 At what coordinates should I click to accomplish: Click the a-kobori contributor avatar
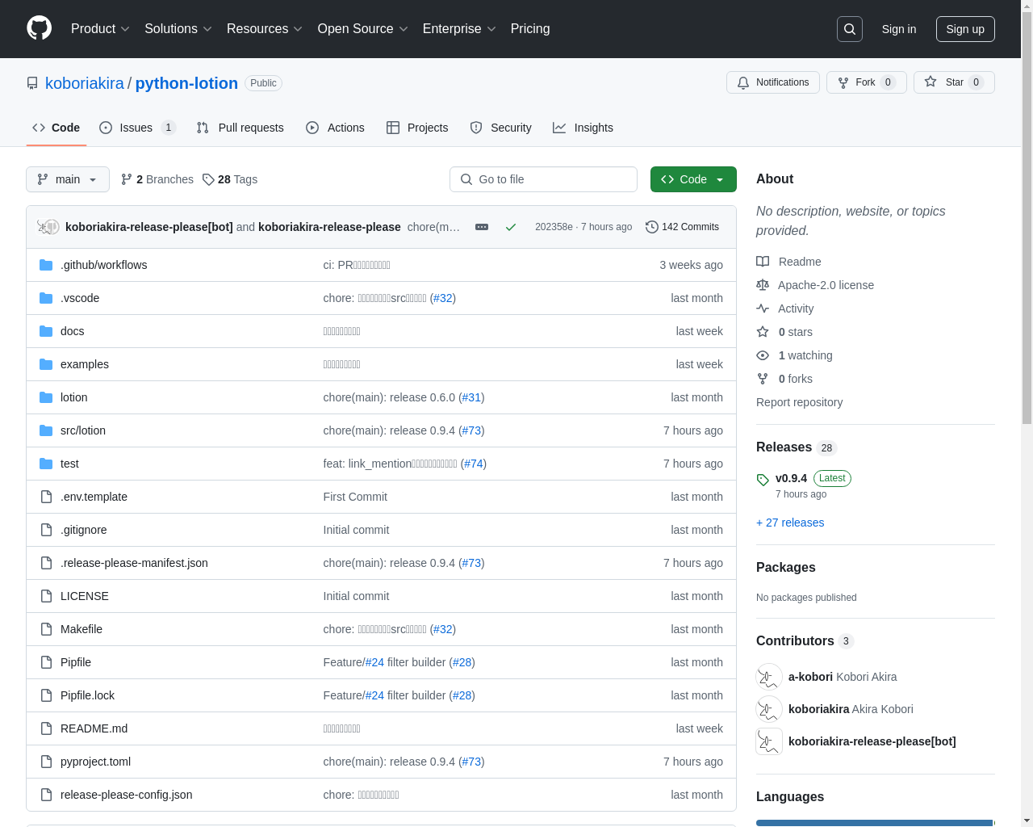pos(769,677)
